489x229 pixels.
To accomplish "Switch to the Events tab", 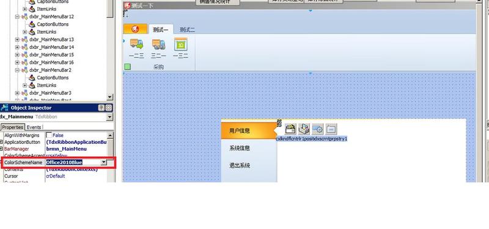I will (x=34, y=127).
